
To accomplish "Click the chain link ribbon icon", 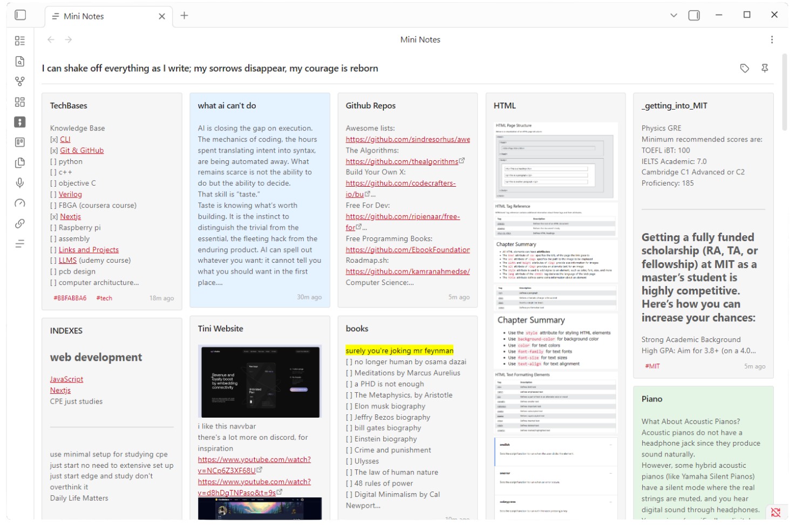I will click(20, 223).
